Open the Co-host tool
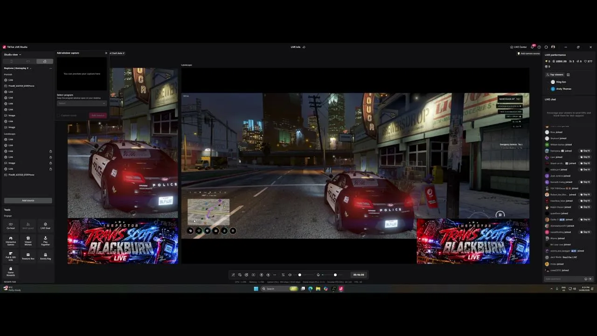The width and height of the screenshot is (597, 336). point(11,226)
